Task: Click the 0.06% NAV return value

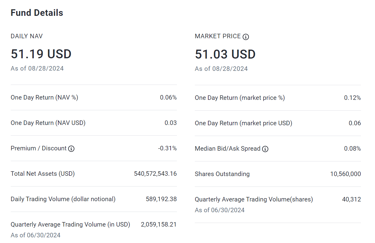Action: 168,97
